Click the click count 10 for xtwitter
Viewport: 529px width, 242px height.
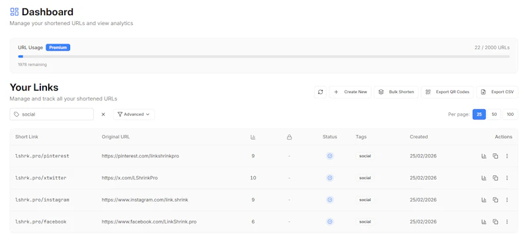click(253, 178)
